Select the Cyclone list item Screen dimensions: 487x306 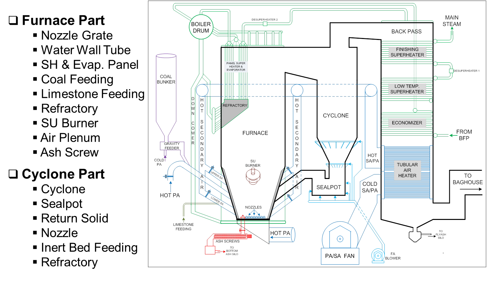(x=63, y=189)
